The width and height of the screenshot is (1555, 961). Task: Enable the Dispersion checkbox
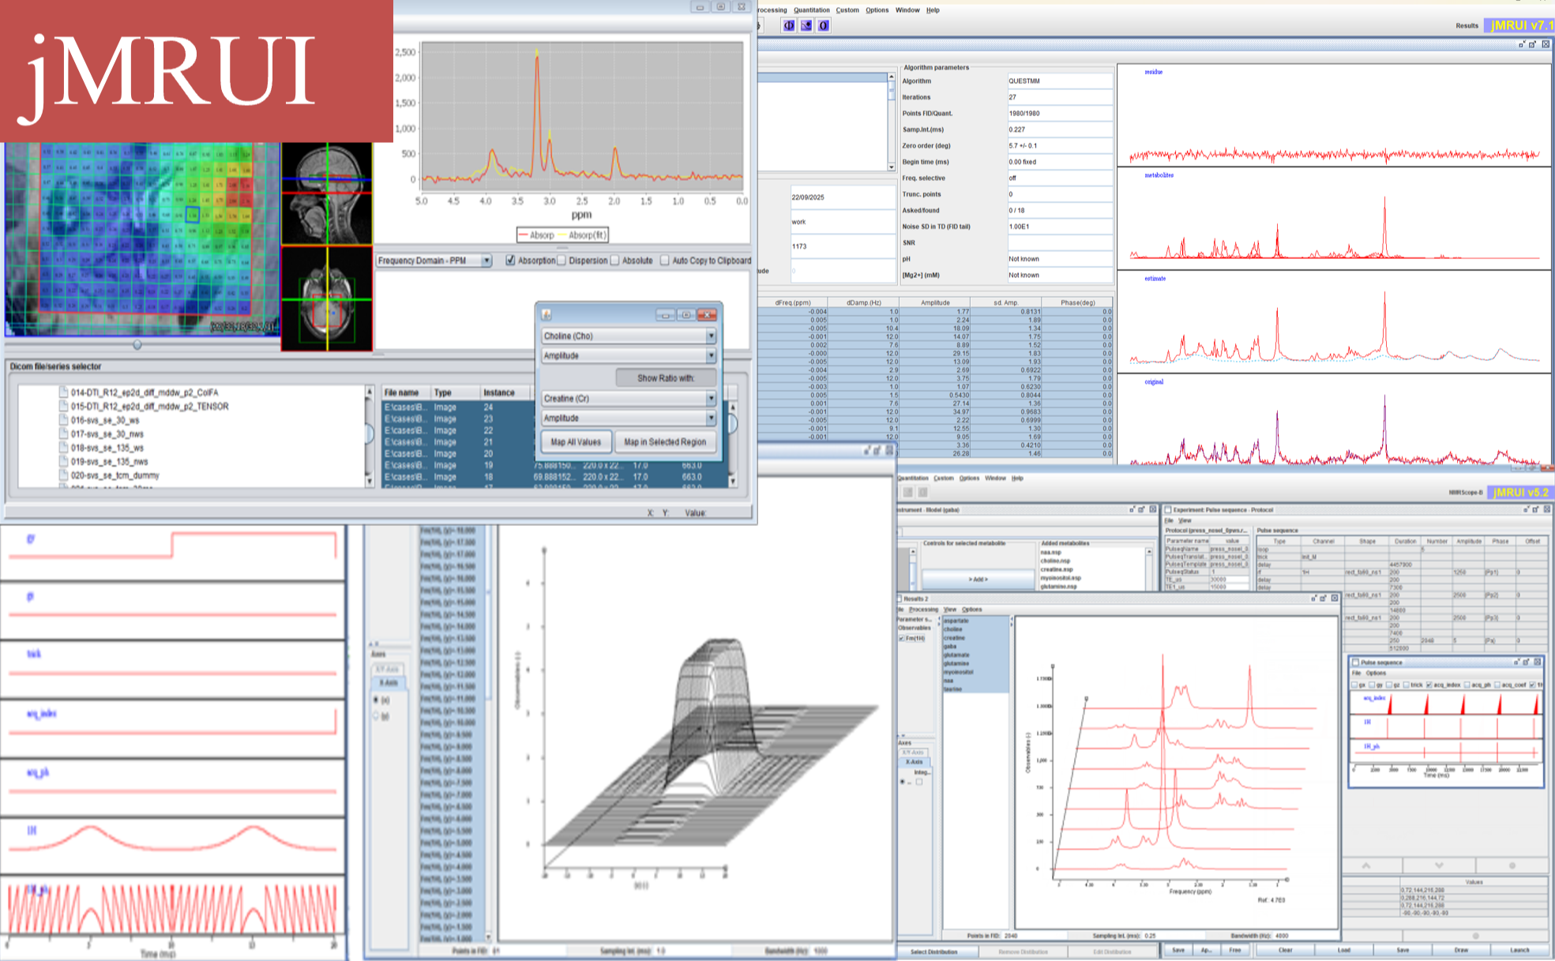(x=562, y=261)
